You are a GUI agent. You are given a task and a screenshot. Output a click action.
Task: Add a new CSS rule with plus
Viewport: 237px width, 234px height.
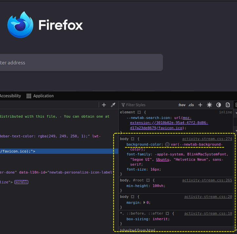pyautogui.click(x=200, y=105)
